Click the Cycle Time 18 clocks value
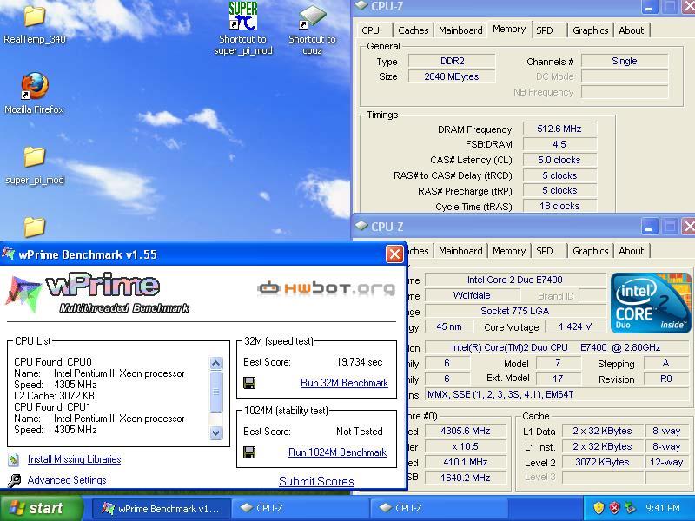The width and height of the screenshot is (695, 521). (x=559, y=206)
